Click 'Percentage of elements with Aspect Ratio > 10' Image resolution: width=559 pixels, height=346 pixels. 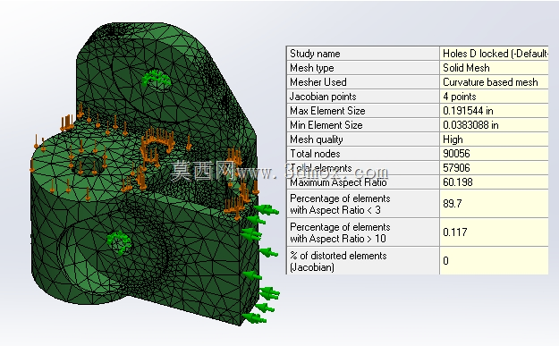click(x=363, y=232)
